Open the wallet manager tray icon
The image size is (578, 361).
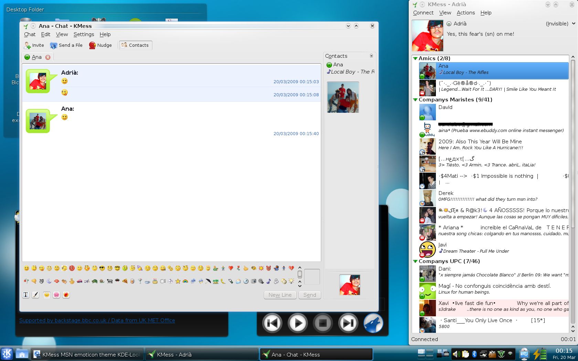pos(492,354)
